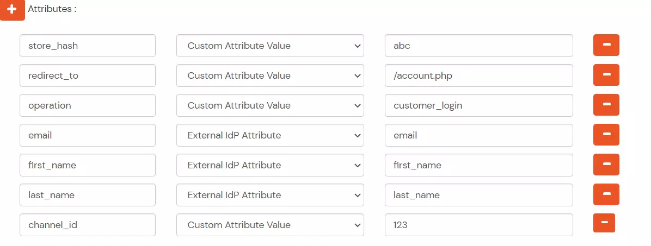This screenshot has width=651, height=246.
Task: Open attribute type dropdown for redirect_to
Action: pos(270,75)
